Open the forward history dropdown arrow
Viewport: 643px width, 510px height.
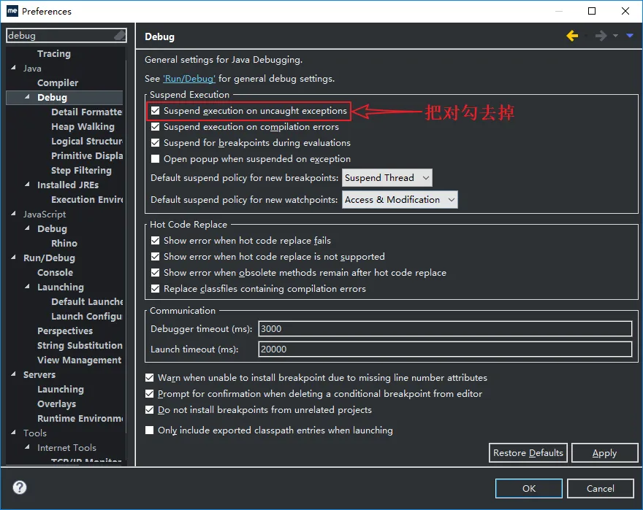click(615, 36)
